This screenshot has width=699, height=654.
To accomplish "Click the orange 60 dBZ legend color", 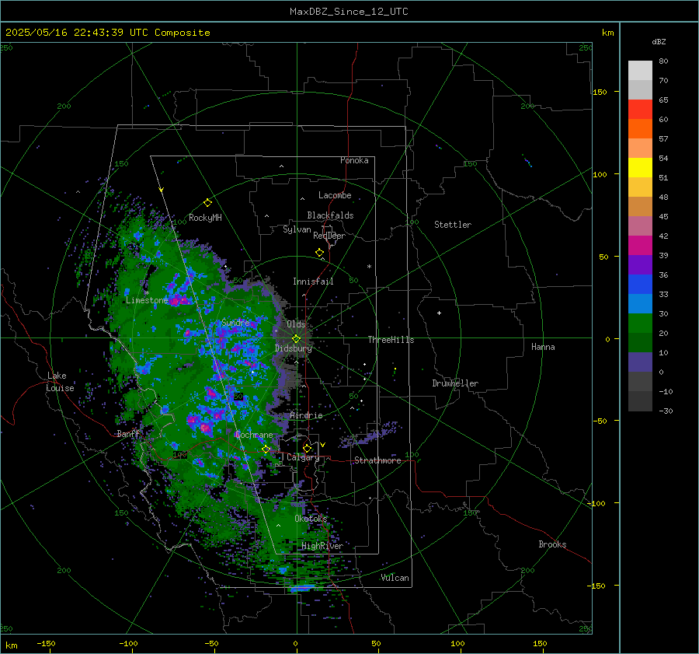I will click(640, 129).
